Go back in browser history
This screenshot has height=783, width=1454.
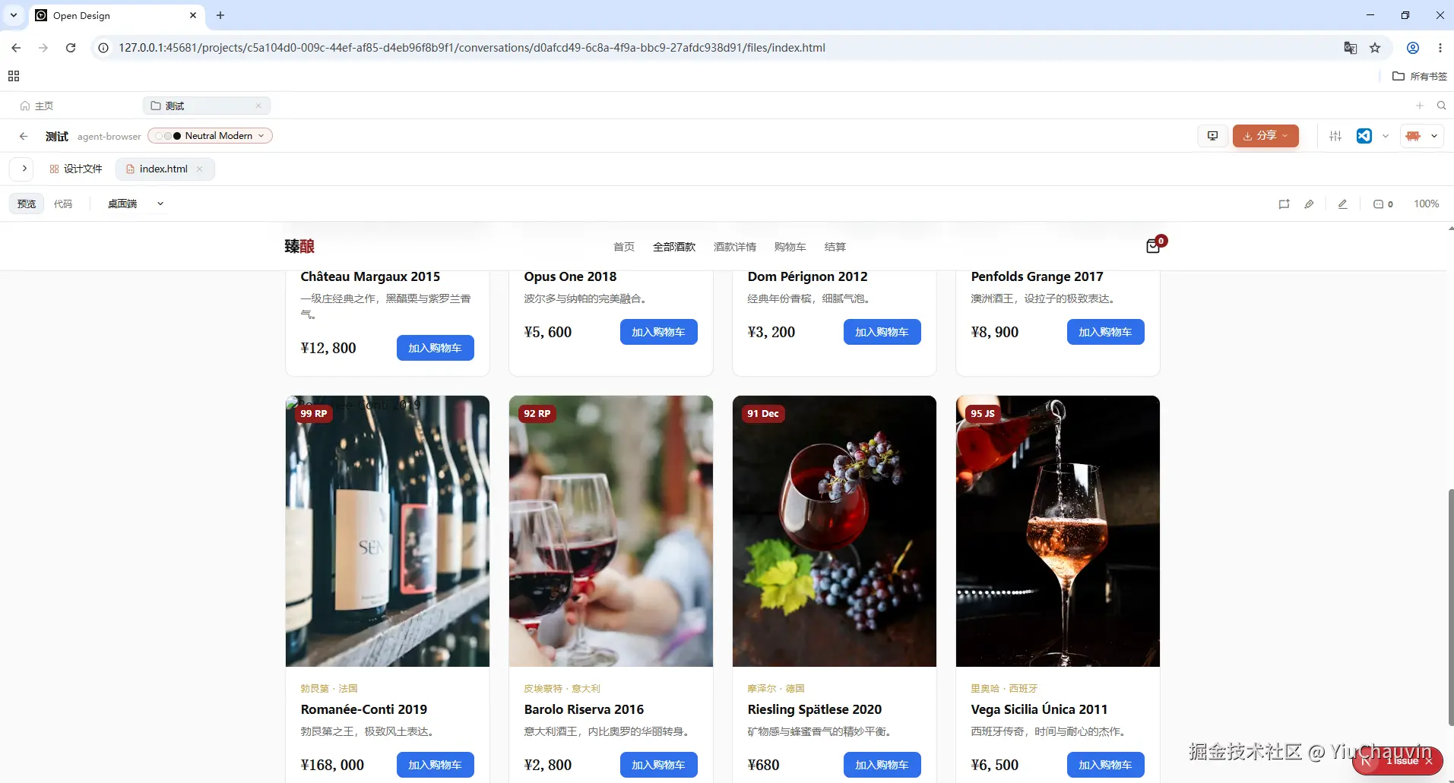[16, 48]
